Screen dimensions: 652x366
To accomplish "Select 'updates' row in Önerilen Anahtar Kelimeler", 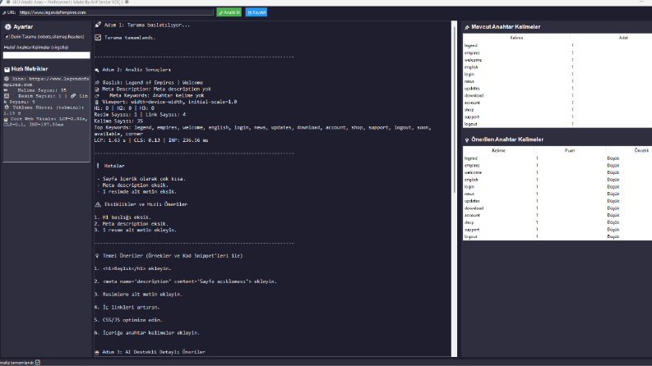I will click(557, 201).
